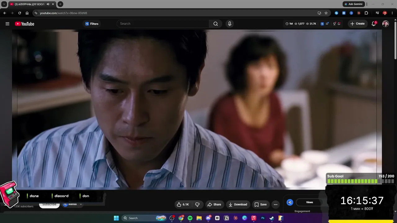This screenshot has width=397, height=223.
Task: Dislike the video with the thumbs-down button
Action: 197,204
